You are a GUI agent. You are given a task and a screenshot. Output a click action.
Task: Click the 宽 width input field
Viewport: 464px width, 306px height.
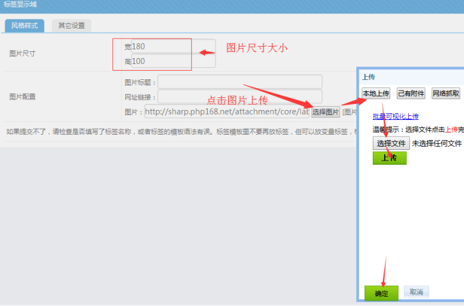click(x=172, y=47)
